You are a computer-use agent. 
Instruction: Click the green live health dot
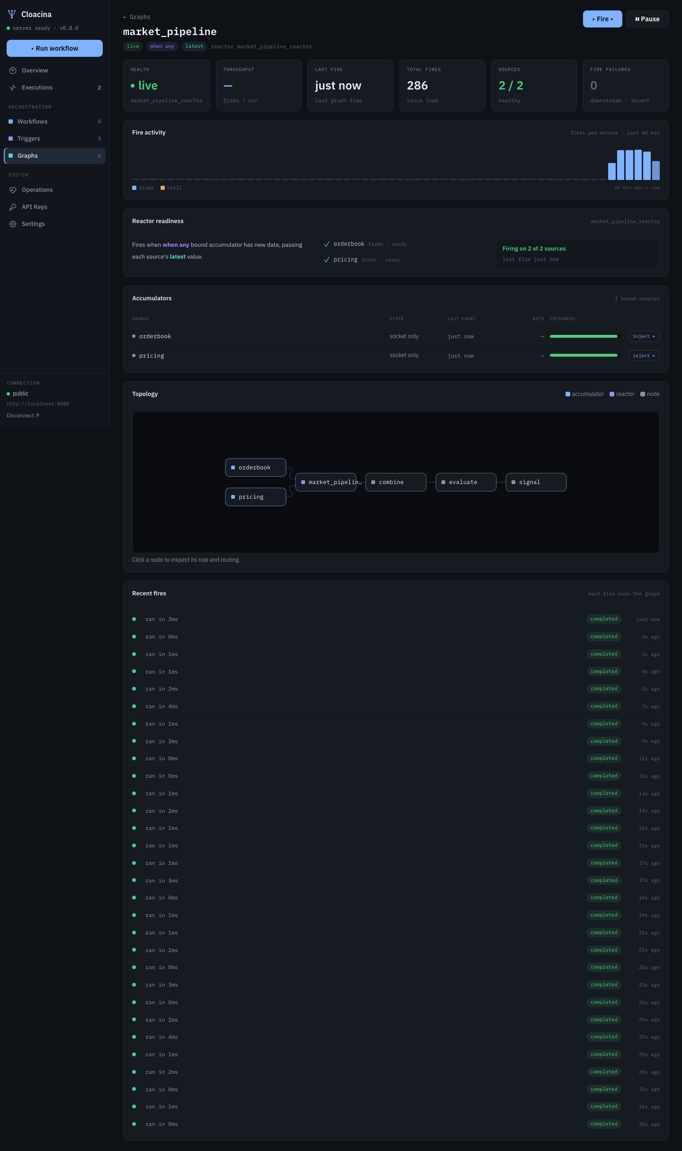[133, 86]
